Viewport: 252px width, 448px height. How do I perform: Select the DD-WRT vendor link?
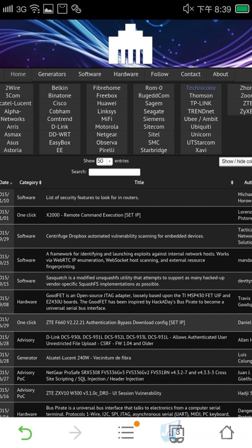(x=59, y=135)
